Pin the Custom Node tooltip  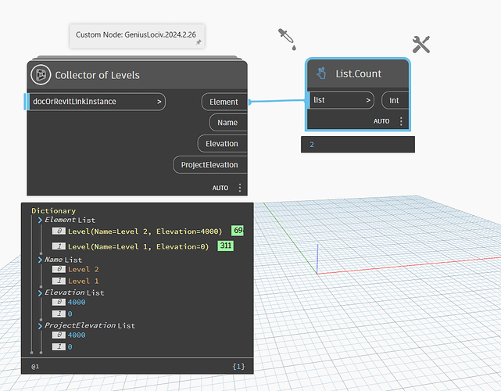[199, 42]
